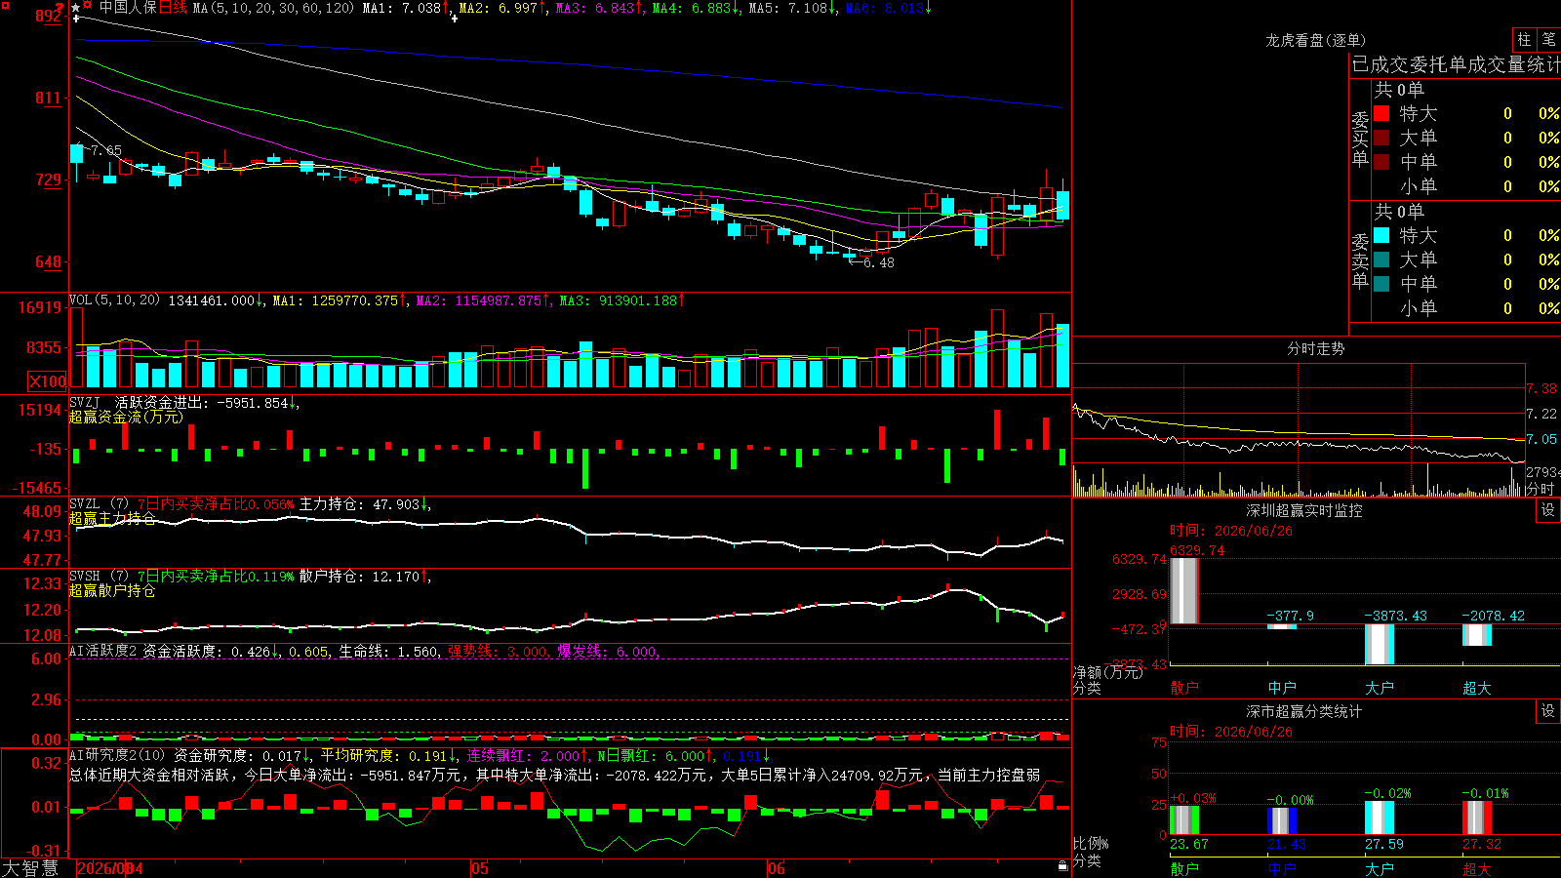This screenshot has width=1561, height=878.
Task: Click the 时间: 2026/06/26 in 深圳超赢实时监控
Action: [x=1231, y=530]
